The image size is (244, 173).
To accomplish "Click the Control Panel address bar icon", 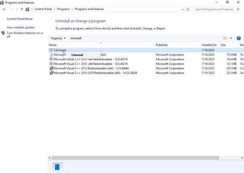I will (27, 10).
